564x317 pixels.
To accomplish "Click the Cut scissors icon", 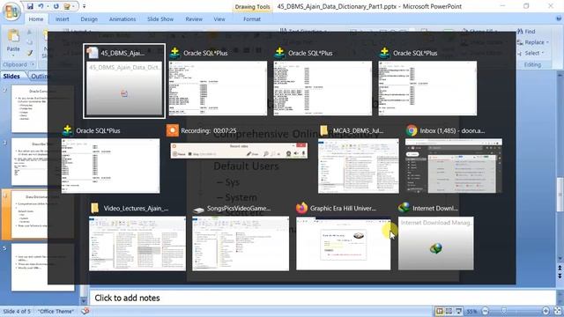I will click(29, 32).
